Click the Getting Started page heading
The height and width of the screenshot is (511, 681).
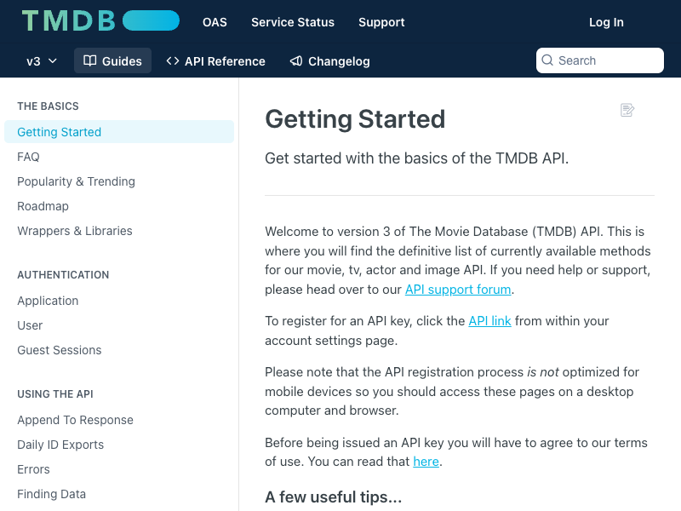[x=355, y=118]
